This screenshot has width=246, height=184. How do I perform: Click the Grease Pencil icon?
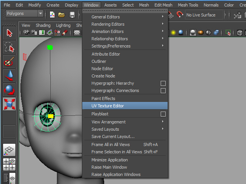point(65,33)
